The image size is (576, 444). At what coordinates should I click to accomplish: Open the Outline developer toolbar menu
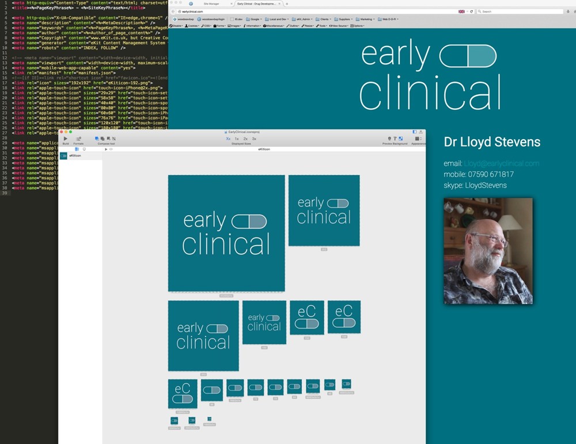coord(293,26)
